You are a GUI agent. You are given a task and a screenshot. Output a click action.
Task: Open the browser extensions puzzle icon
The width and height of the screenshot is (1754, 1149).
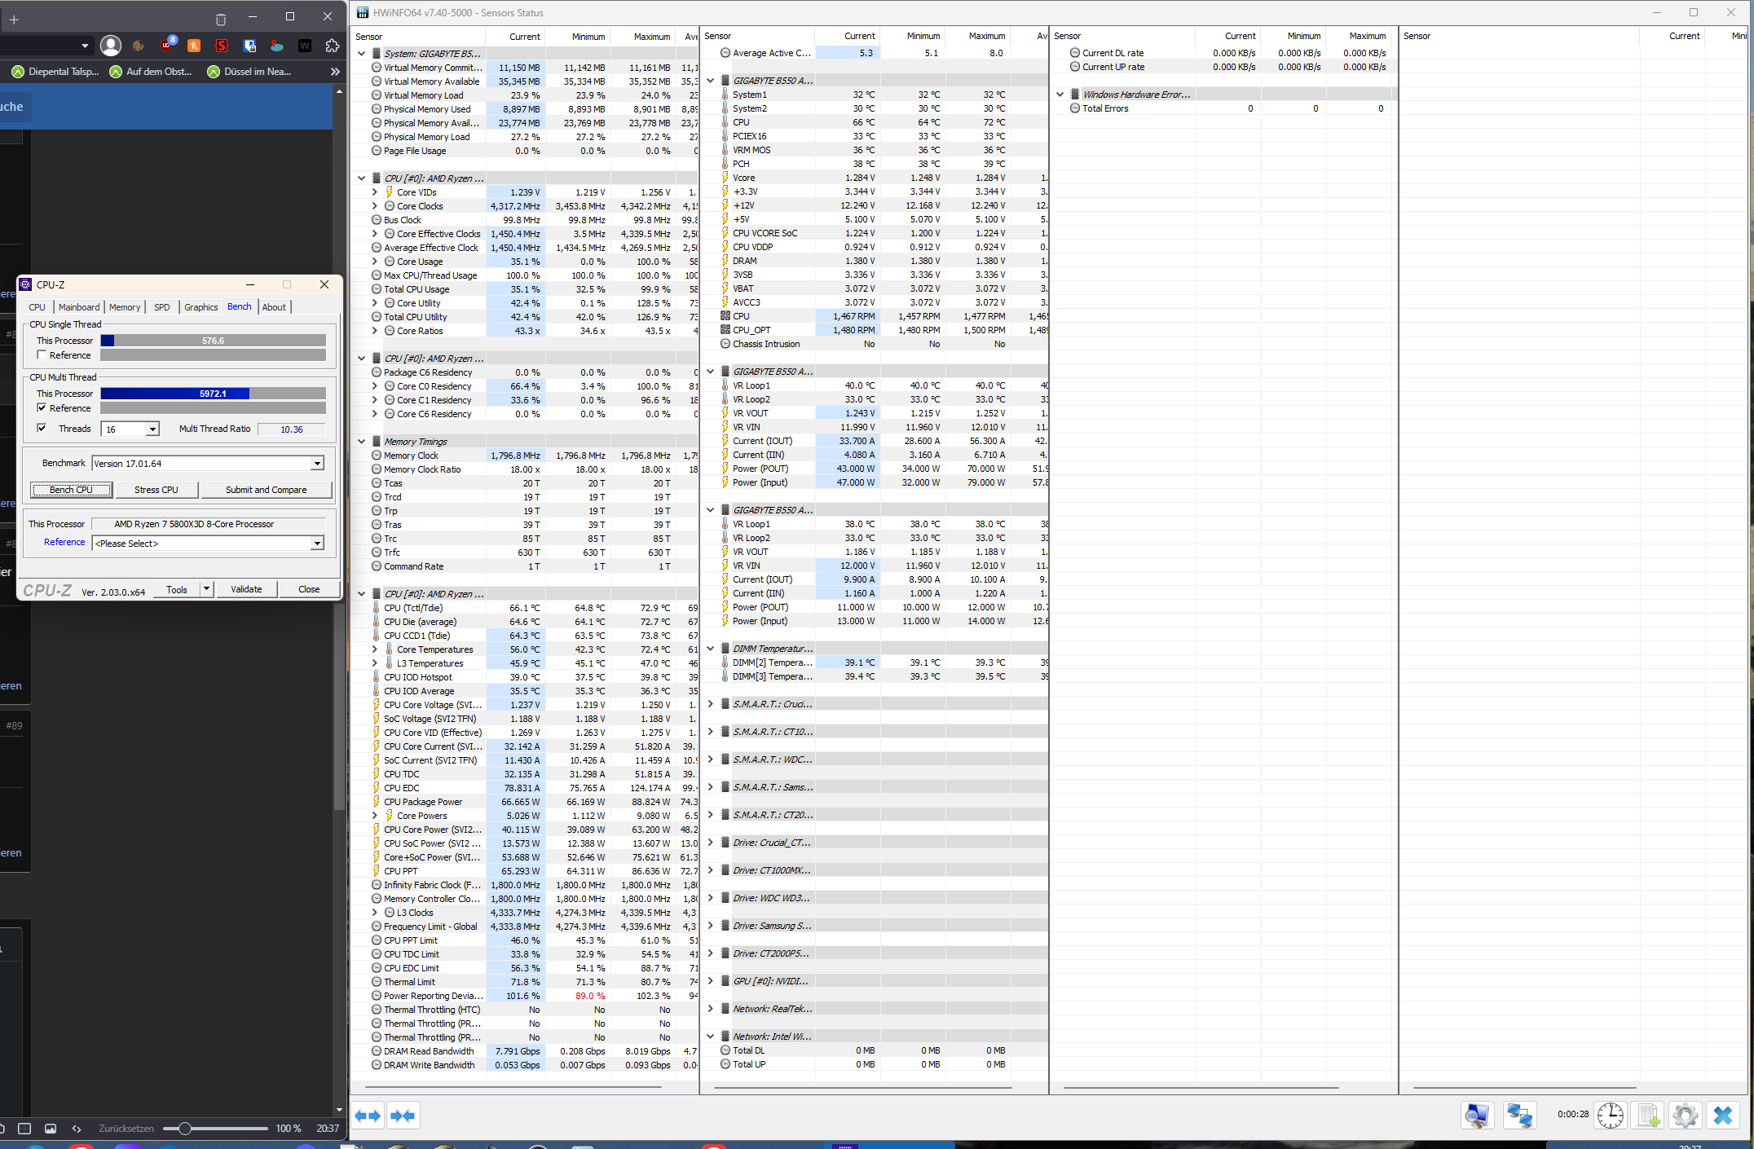(x=332, y=46)
